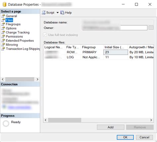This screenshot has height=142, width=157.
Task: Click the Files page icon
Action: 3,20
